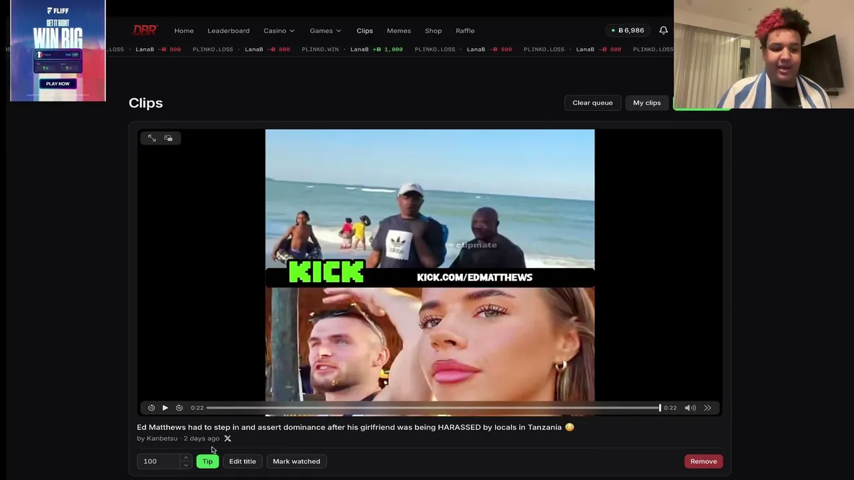Viewport: 854px width, 480px height.
Task: Click the '+B 1,000' ticker amount
Action: click(x=388, y=49)
